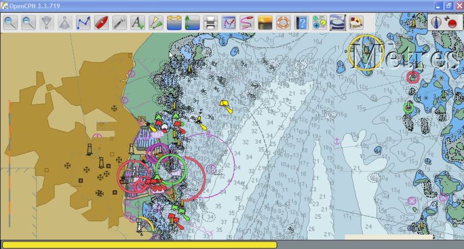
Task: Toggle the AIS targets display
Action: coord(155,23)
